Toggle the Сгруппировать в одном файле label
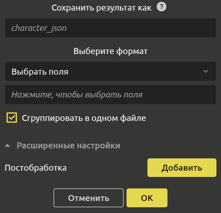Image resolution: width=221 pixels, height=213 pixels. (x=84, y=118)
